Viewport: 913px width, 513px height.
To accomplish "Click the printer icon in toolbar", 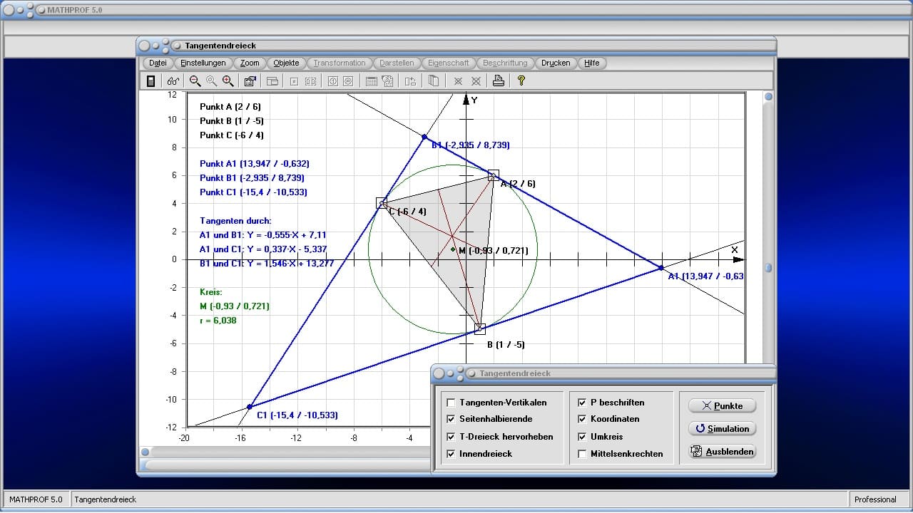I will (x=499, y=81).
